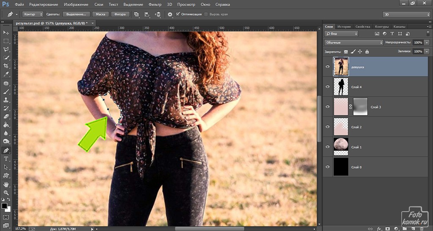Screen dimensions: 433x231
Task: Uncheck the 'Оптимизация' checkbox
Action: [x=178, y=14]
